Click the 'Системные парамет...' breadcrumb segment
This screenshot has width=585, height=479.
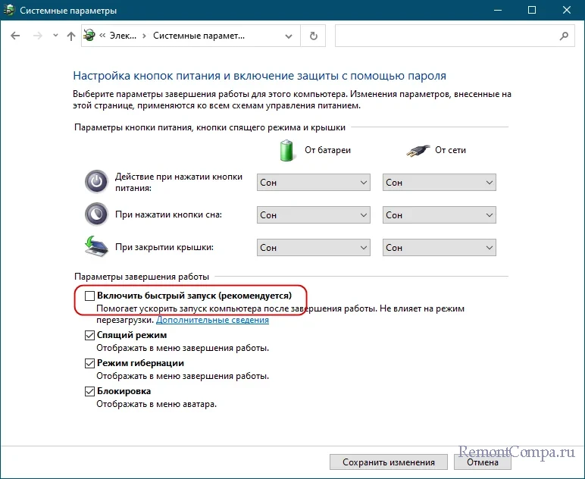(x=199, y=36)
